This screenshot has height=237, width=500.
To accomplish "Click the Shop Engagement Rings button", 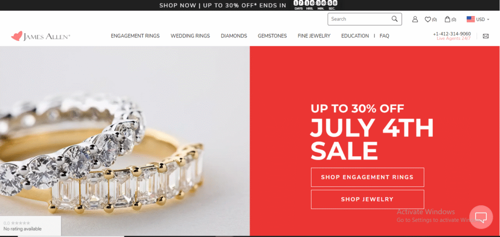I will (367, 177).
